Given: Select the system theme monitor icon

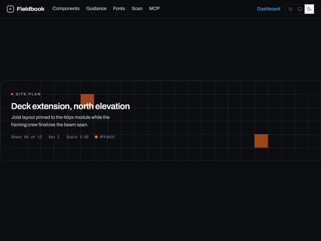Looking at the screenshot, I should click(300, 9).
